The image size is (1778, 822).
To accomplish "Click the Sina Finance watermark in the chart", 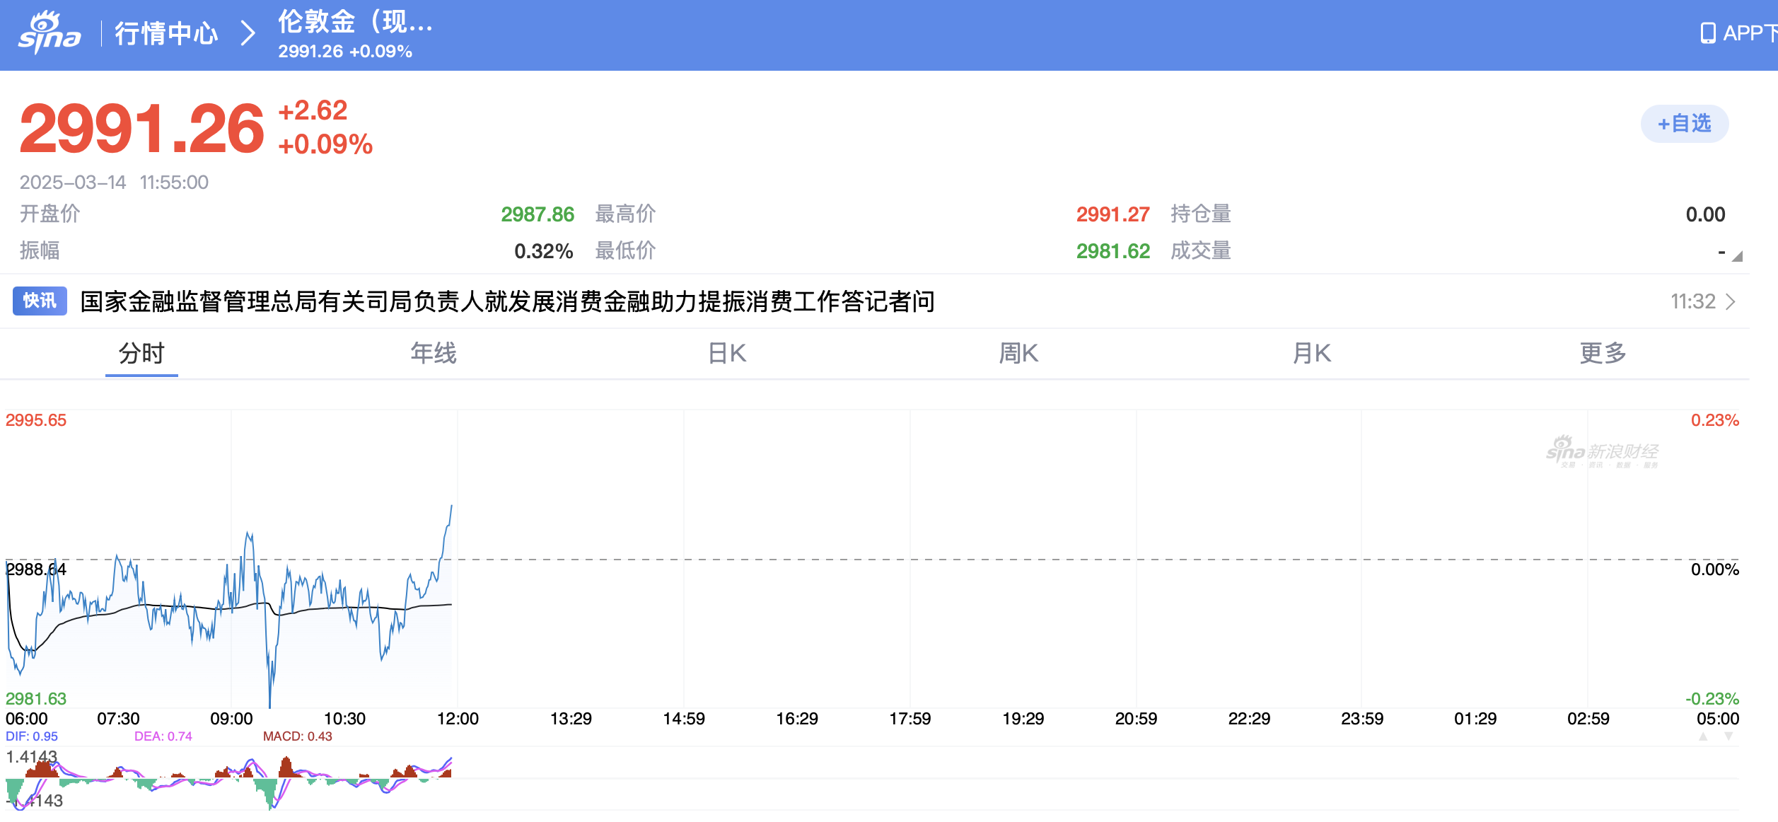I will pyautogui.click(x=1602, y=452).
